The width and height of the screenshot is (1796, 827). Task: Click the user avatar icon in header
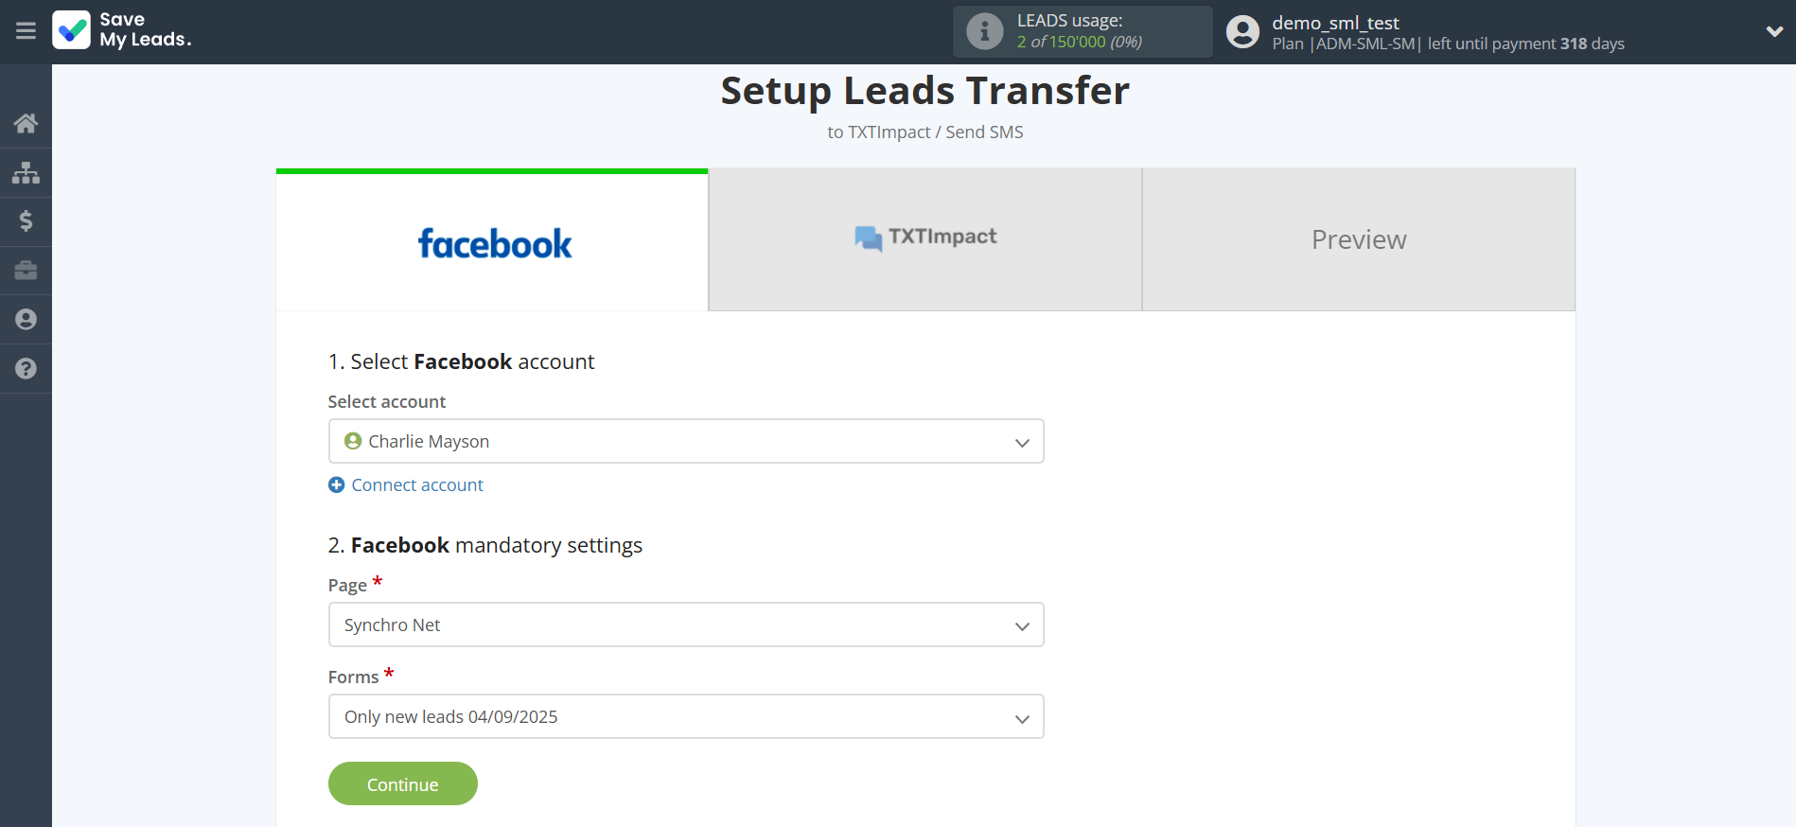pyautogui.click(x=1242, y=32)
